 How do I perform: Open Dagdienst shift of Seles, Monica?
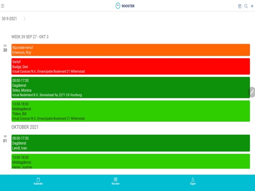(x=131, y=88)
